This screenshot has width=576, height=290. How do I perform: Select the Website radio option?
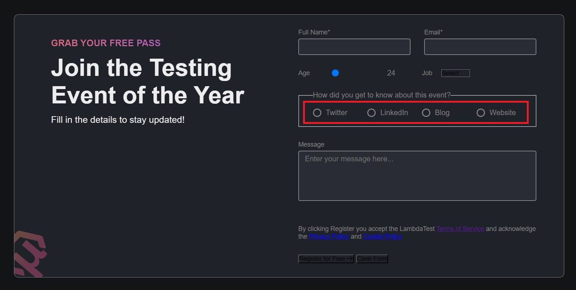481,113
